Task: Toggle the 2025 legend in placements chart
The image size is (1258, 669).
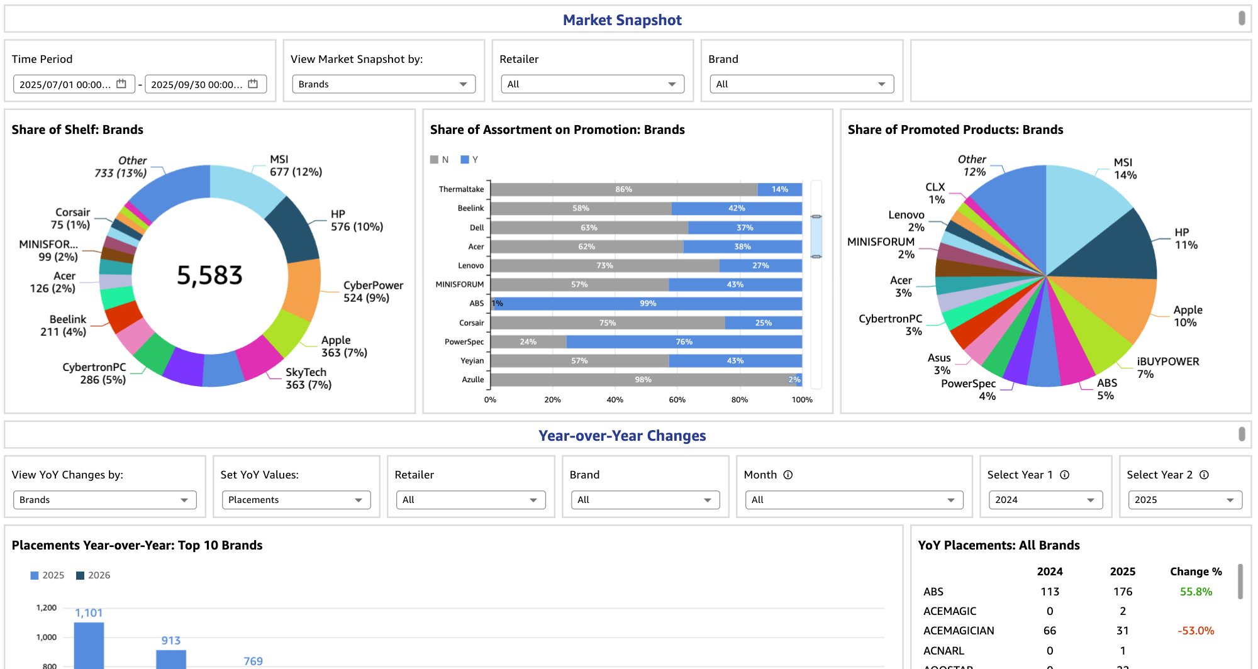Action: tap(47, 575)
